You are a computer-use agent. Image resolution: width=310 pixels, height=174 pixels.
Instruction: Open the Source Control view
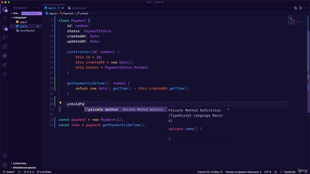5,28
